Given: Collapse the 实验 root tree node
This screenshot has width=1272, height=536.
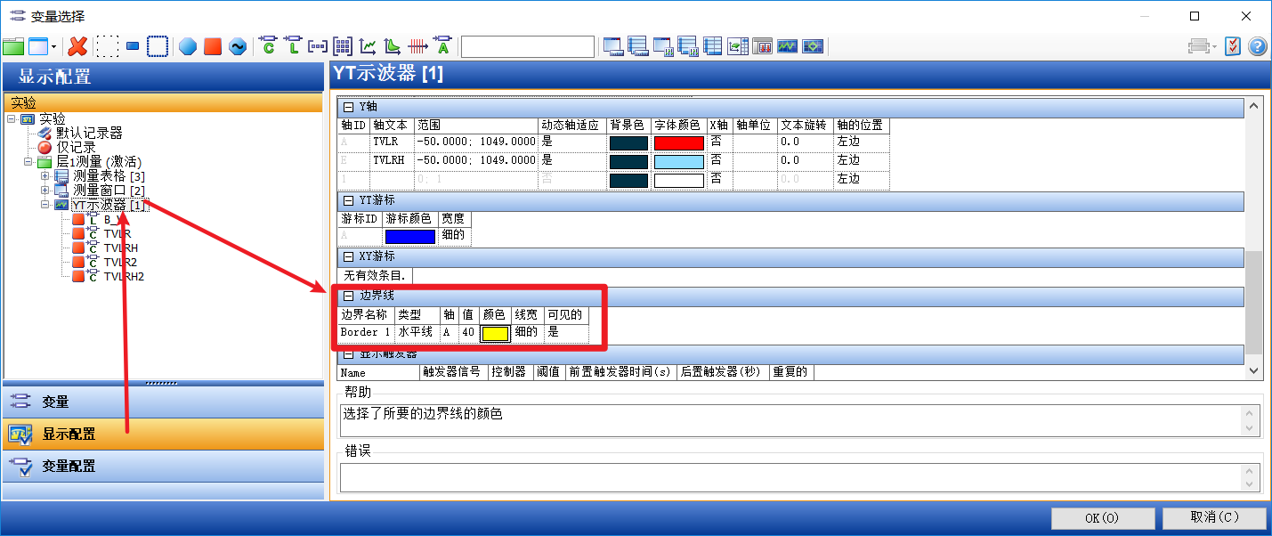Looking at the screenshot, I should click(x=11, y=118).
